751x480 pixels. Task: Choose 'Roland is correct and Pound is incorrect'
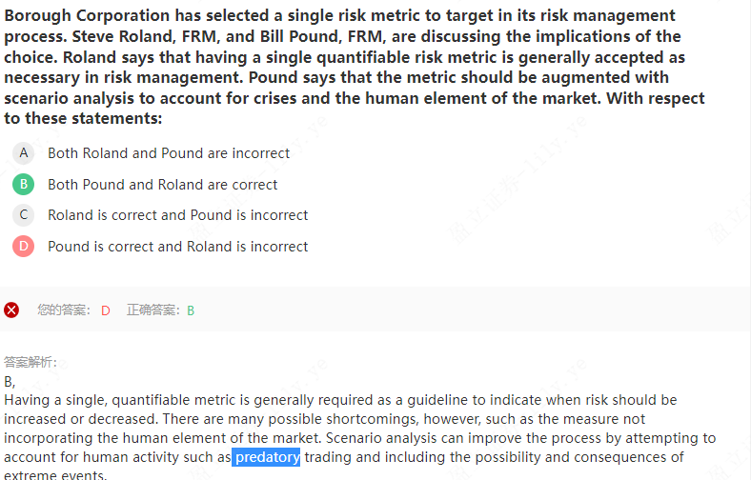178,215
